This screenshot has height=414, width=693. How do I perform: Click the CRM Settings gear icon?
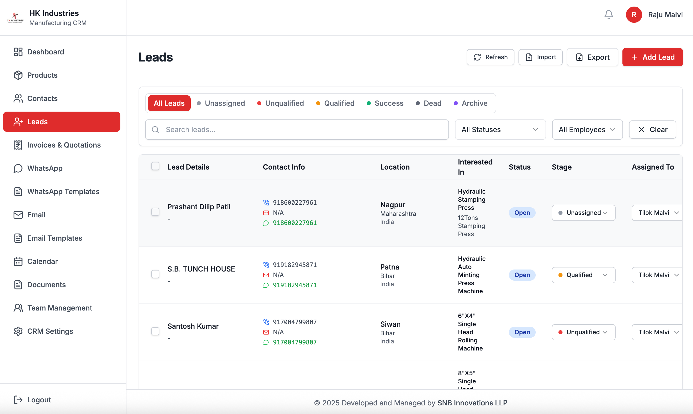point(18,332)
